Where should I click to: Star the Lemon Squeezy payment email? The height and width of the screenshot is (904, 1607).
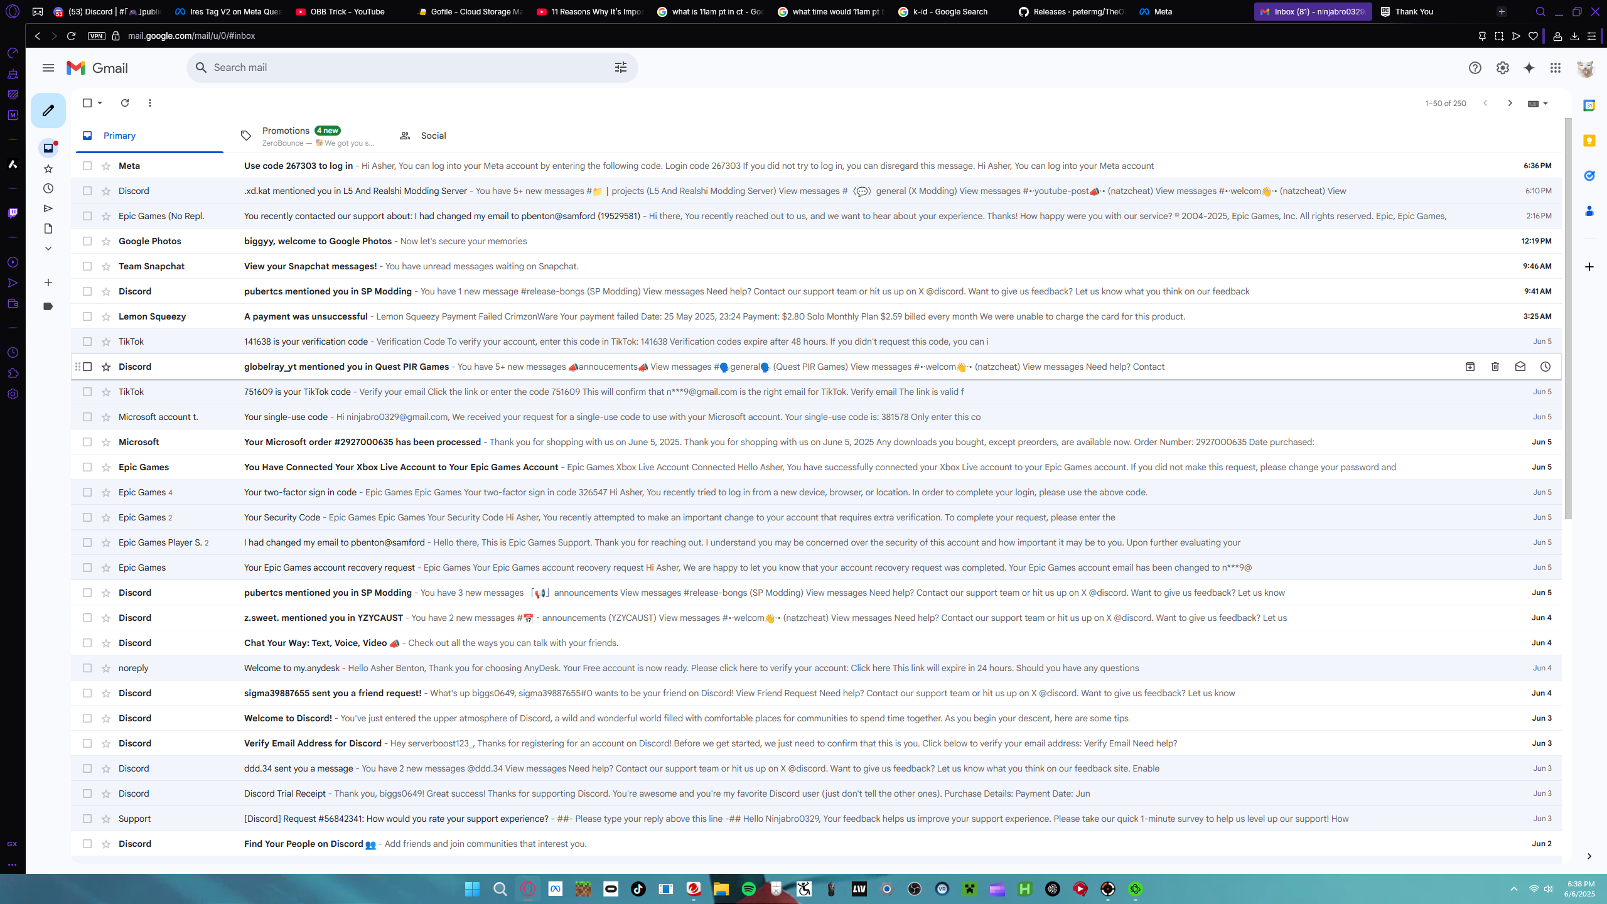click(x=106, y=316)
